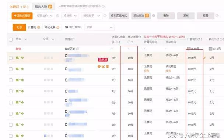
Task: Click help icon under 计算机质量分 header
Action: tap(116, 42)
